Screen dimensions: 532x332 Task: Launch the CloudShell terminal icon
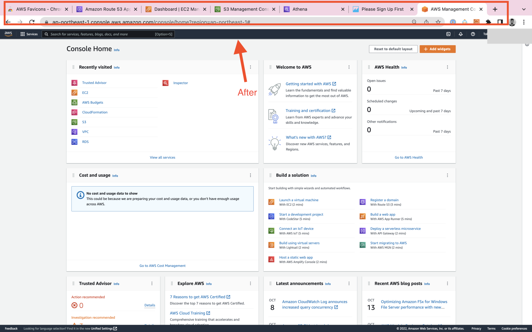448,34
